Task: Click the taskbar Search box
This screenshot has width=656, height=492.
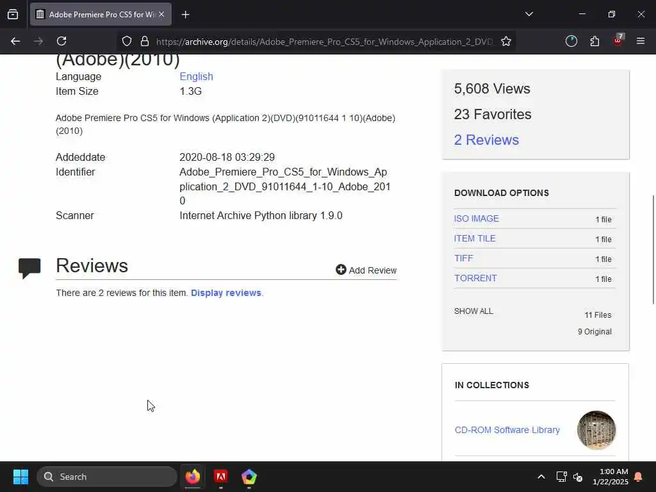Action: point(107,477)
